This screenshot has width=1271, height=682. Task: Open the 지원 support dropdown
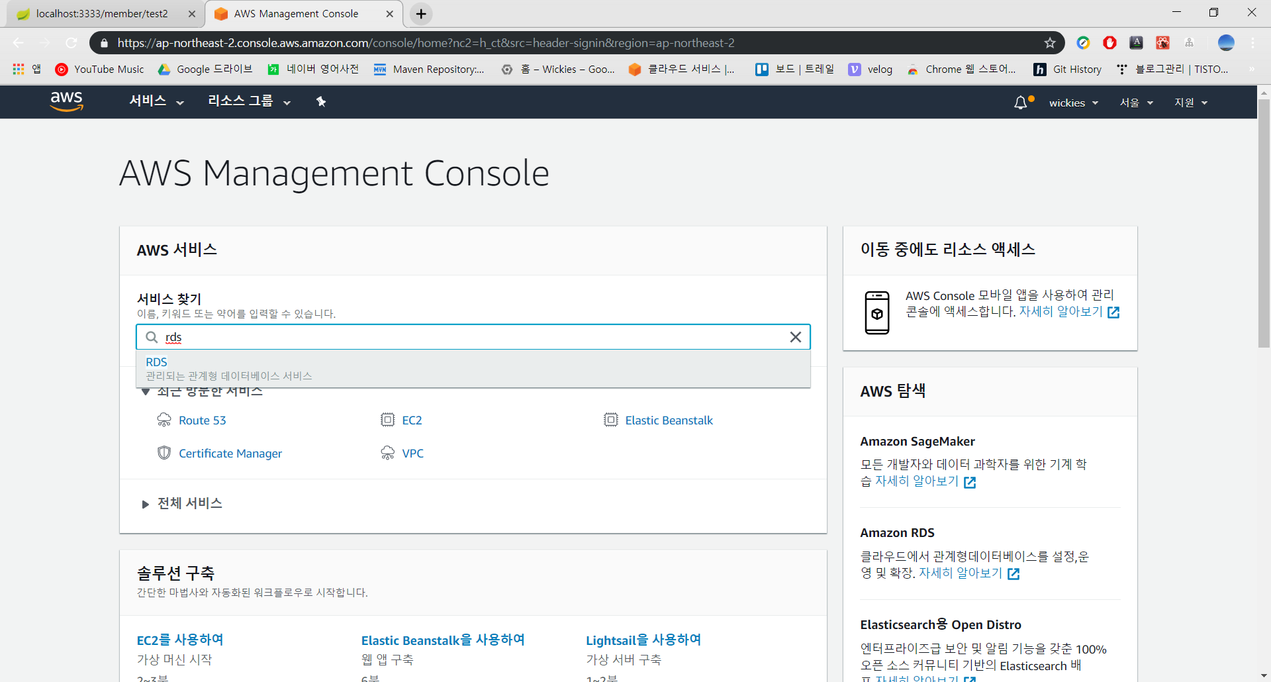pyautogui.click(x=1191, y=103)
